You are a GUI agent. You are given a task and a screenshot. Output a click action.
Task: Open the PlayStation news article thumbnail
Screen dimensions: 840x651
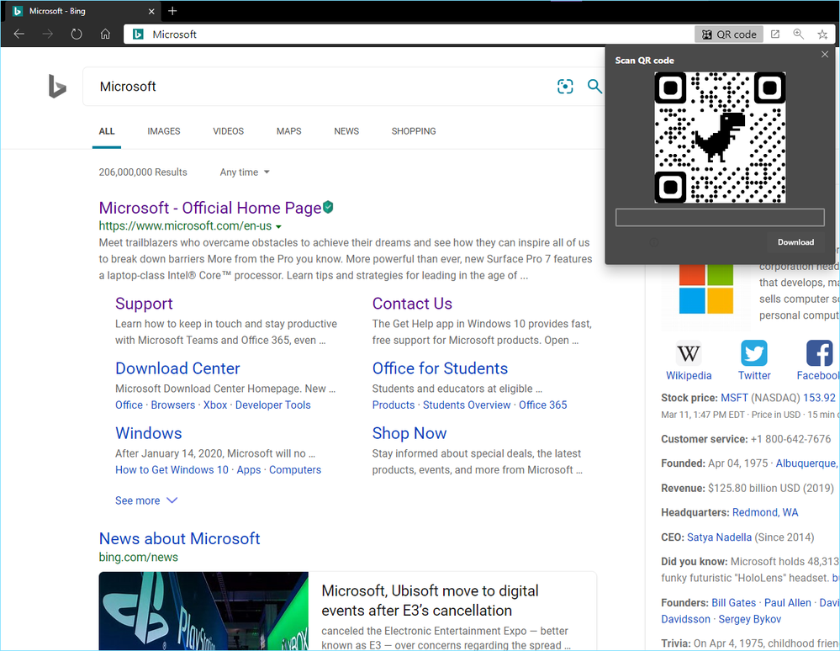click(x=203, y=611)
